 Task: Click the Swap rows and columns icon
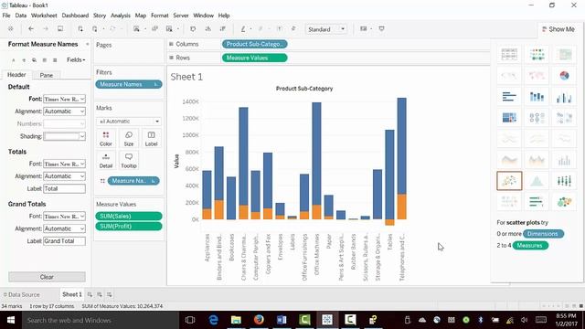click(193, 28)
